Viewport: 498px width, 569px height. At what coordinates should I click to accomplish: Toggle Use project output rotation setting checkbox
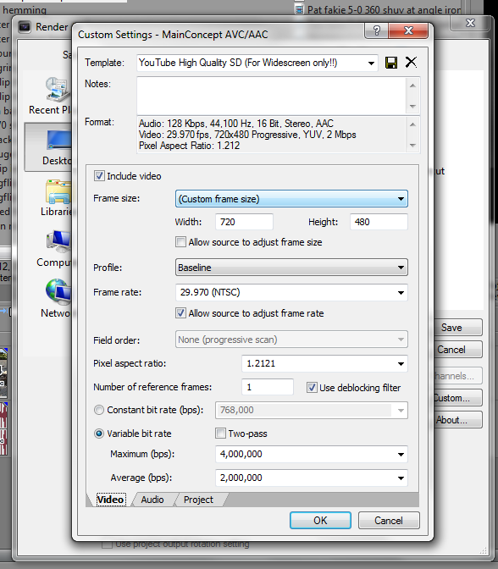point(107,544)
